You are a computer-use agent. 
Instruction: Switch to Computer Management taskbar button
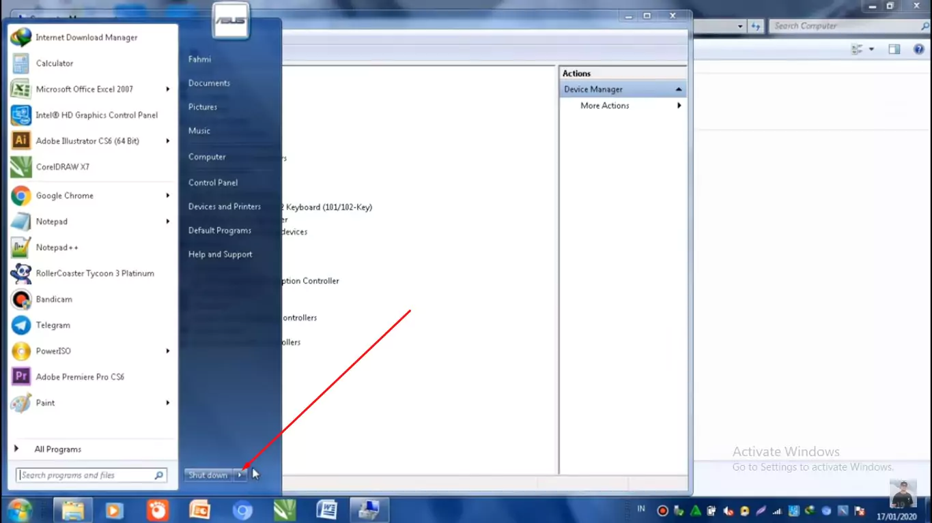click(369, 510)
